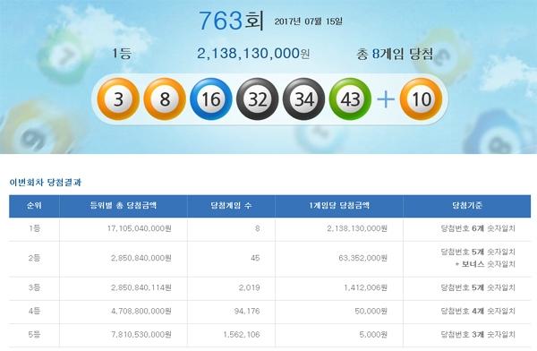Click the 당첨기준 column header
The height and width of the screenshot is (351, 537).
(467, 206)
